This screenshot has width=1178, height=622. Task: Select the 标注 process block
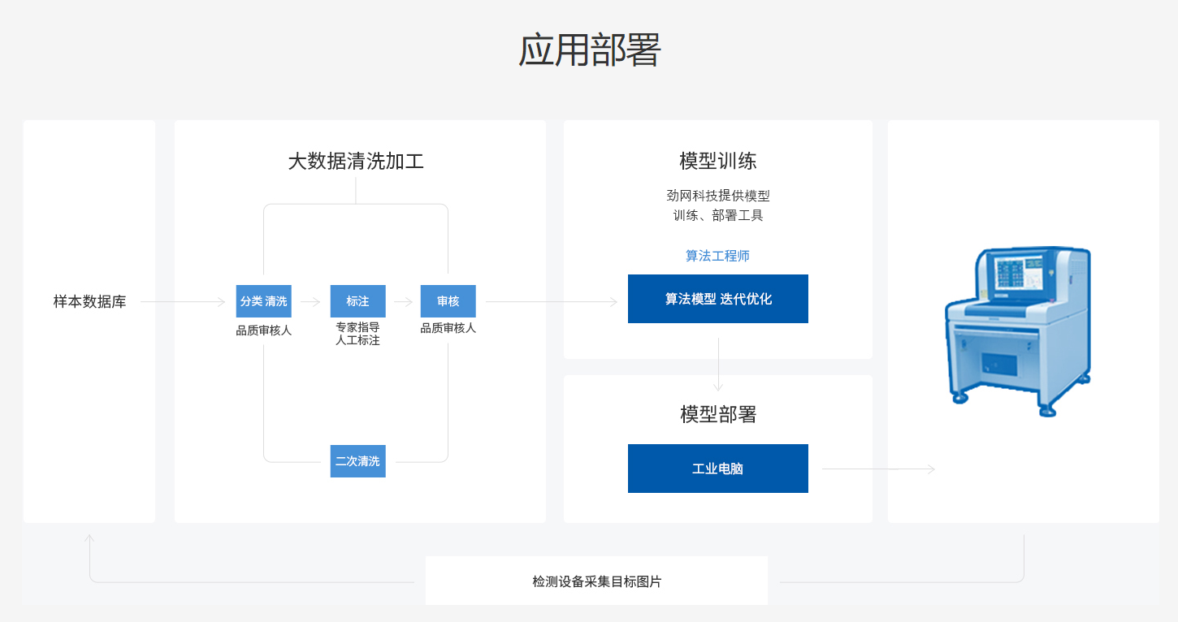[x=357, y=301]
